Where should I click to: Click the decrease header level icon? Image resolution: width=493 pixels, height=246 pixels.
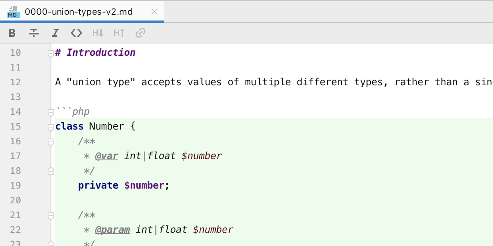point(97,33)
